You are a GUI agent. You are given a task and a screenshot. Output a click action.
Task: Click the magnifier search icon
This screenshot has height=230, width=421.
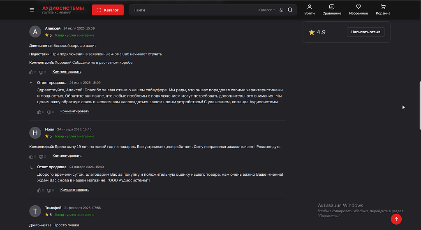290,10
